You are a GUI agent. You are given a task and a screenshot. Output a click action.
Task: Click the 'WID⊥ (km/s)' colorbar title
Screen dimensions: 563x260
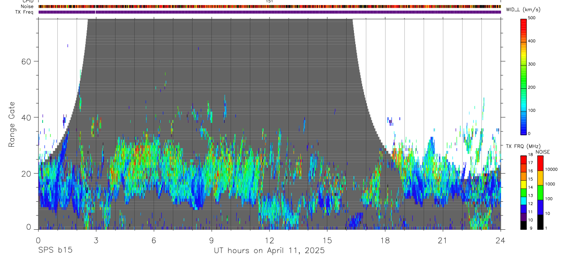coord(523,10)
